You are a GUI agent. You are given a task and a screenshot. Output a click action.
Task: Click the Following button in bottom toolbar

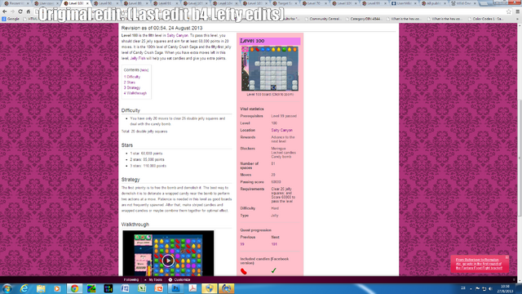[x=131, y=279]
